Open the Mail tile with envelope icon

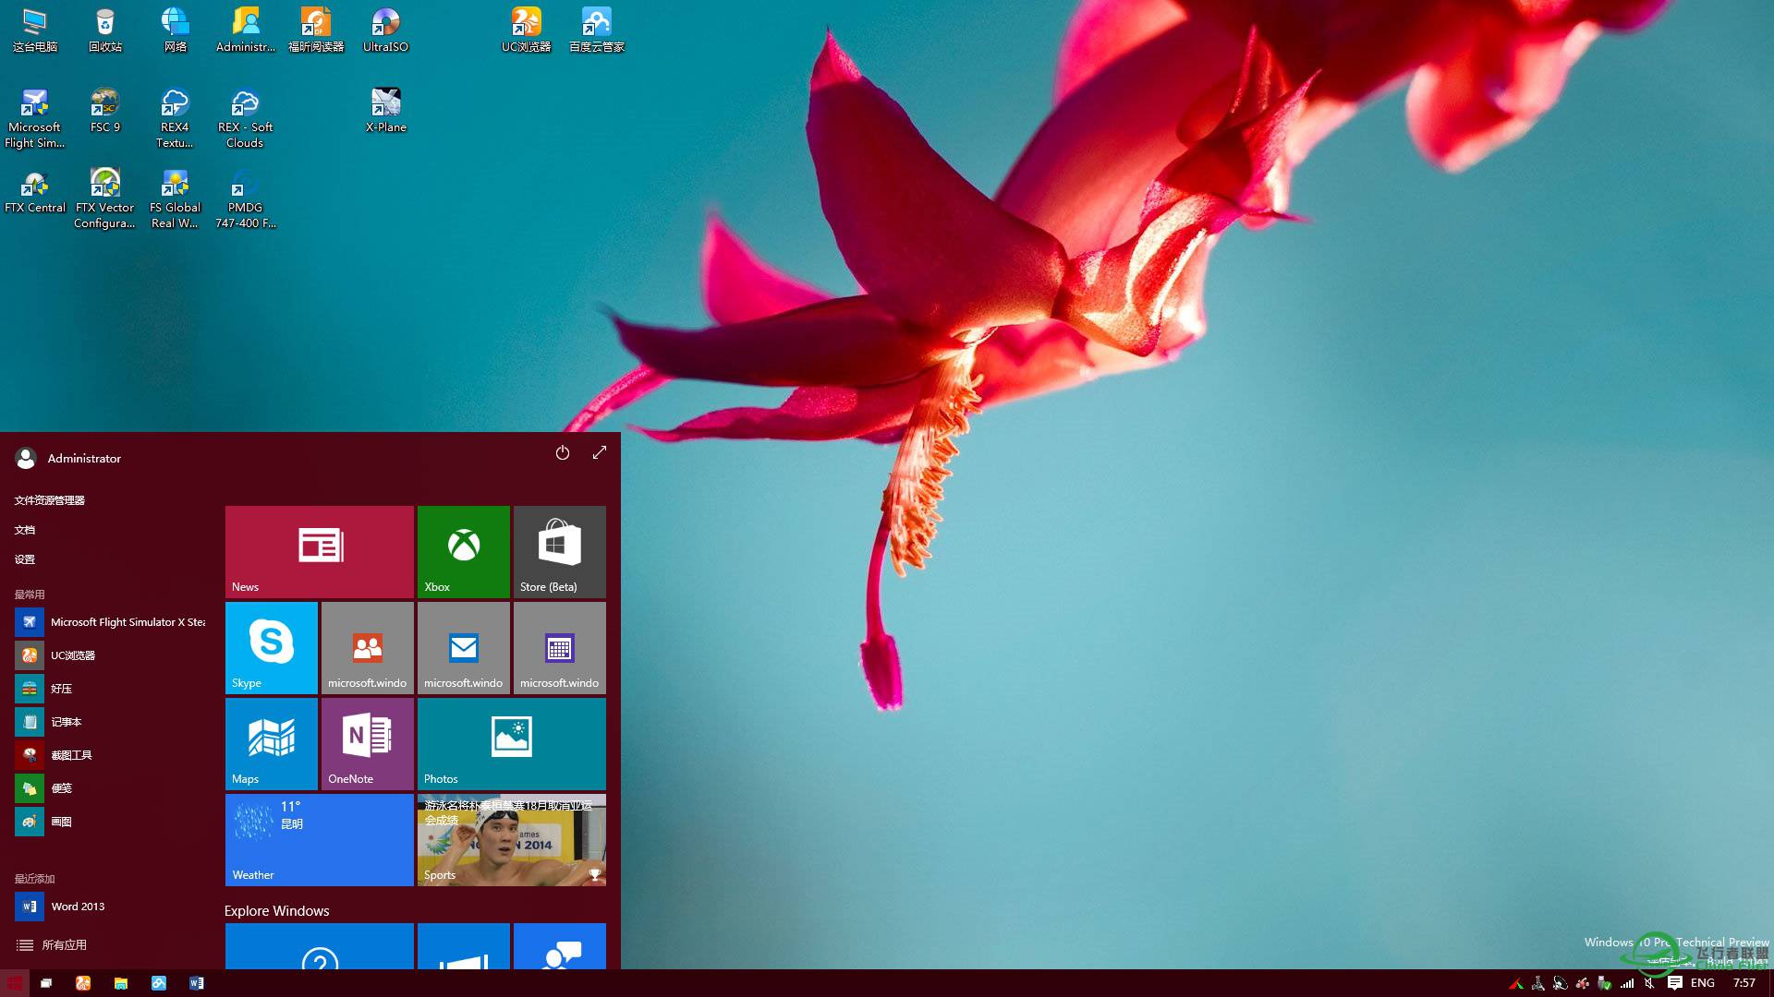click(x=464, y=648)
